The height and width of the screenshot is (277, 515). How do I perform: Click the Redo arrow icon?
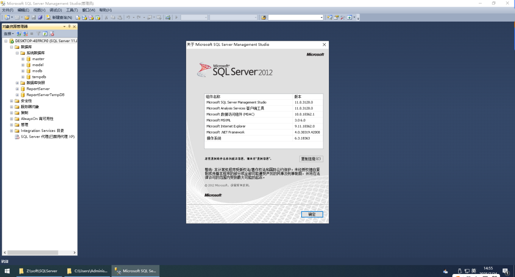139,18
